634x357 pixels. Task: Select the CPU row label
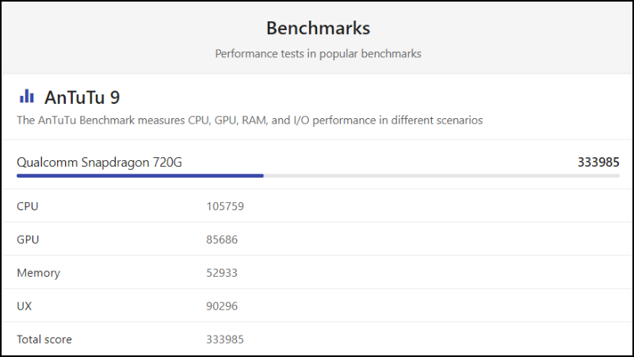[28, 206]
